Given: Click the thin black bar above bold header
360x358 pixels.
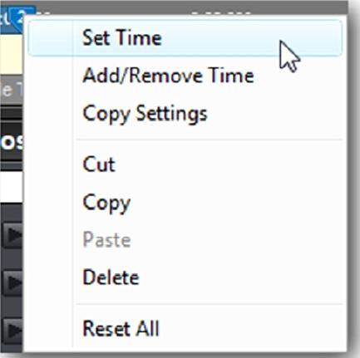Looking at the screenshot, I should pyautogui.click(x=12, y=114).
